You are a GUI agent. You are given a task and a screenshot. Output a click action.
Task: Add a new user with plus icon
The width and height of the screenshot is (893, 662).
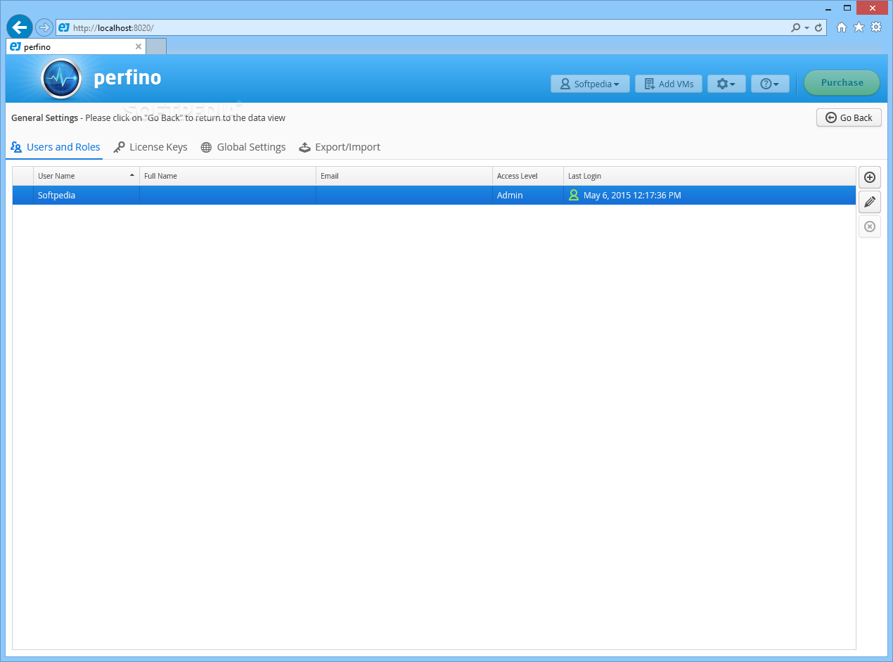pyautogui.click(x=870, y=177)
